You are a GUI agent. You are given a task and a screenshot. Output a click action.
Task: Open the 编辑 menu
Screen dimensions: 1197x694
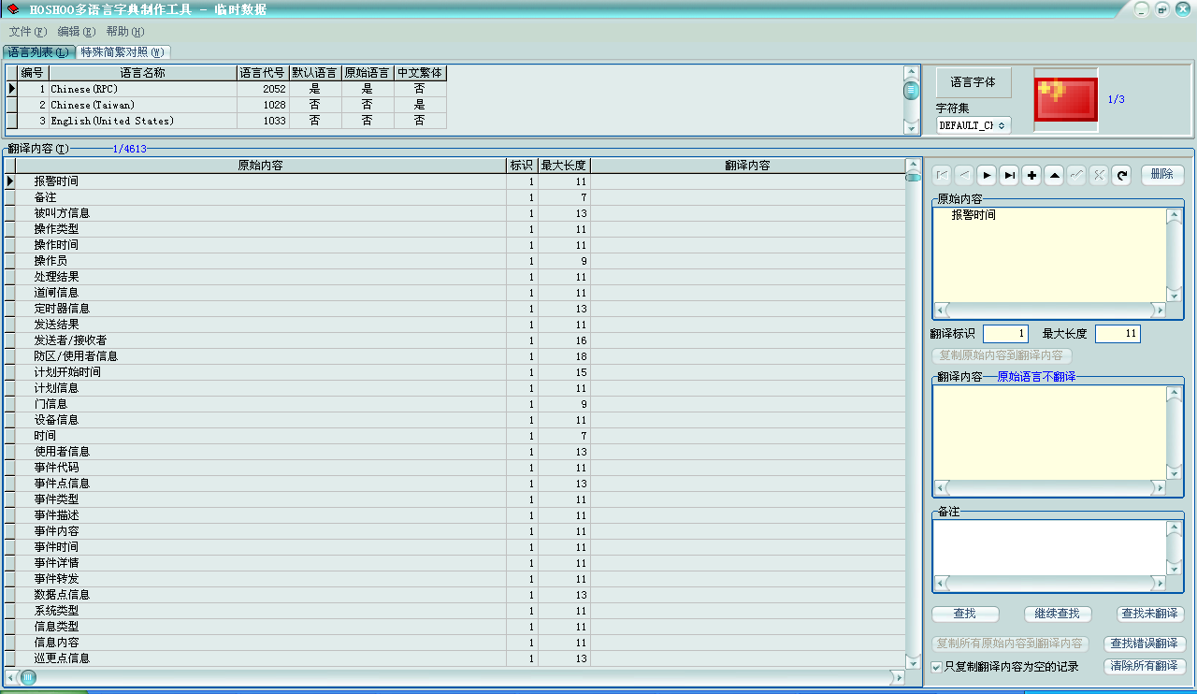pyautogui.click(x=76, y=32)
